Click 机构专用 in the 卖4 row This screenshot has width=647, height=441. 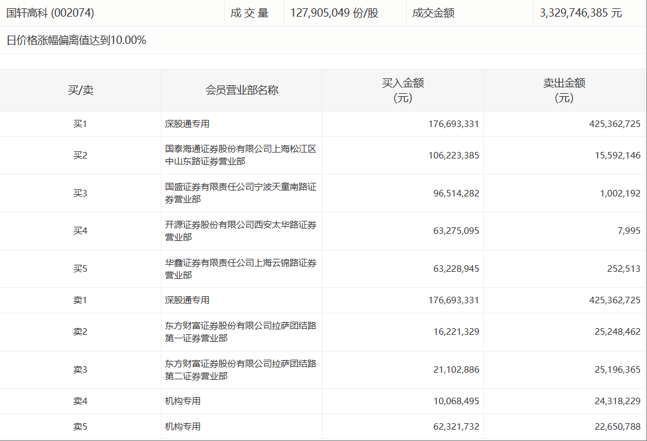[x=183, y=401]
